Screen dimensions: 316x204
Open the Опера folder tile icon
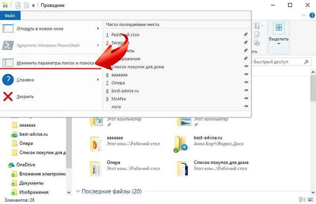coord(95,169)
